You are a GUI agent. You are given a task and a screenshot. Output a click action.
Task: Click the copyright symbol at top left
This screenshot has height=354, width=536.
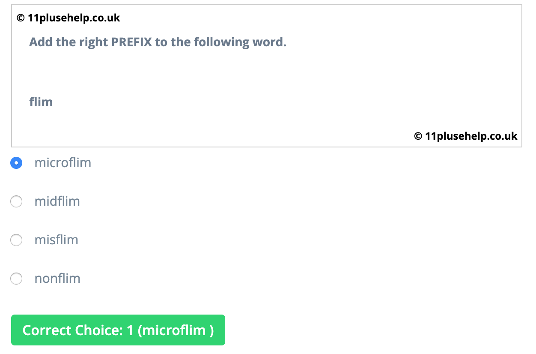point(21,18)
